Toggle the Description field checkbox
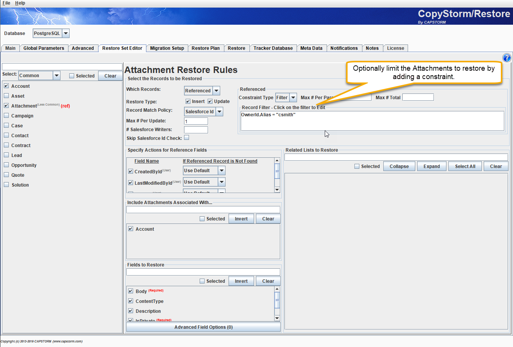 tap(130, 311)
